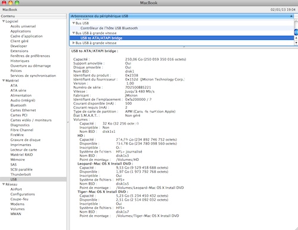The height and width of the screenshot is (230, 298).
Task: Select Audio (intégré) entry
Action: pyautogui.click(x=23, y=100)
